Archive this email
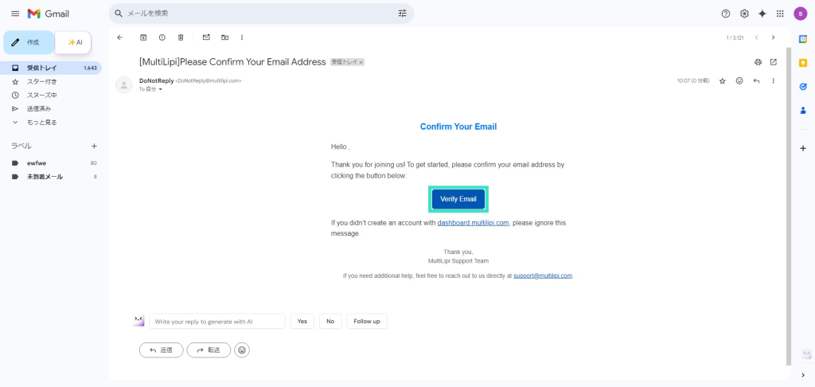 (x=143, y=37)
